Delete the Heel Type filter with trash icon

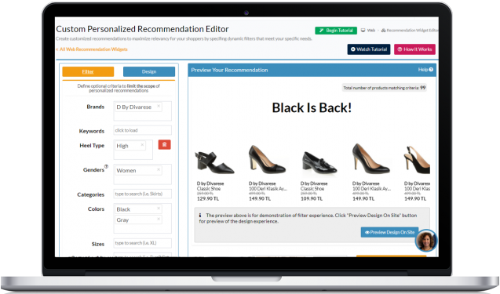(165, 145)
